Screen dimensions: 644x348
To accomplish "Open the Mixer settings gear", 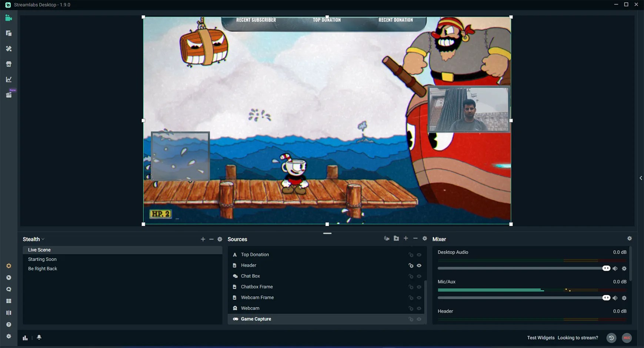I will point(629,238).
